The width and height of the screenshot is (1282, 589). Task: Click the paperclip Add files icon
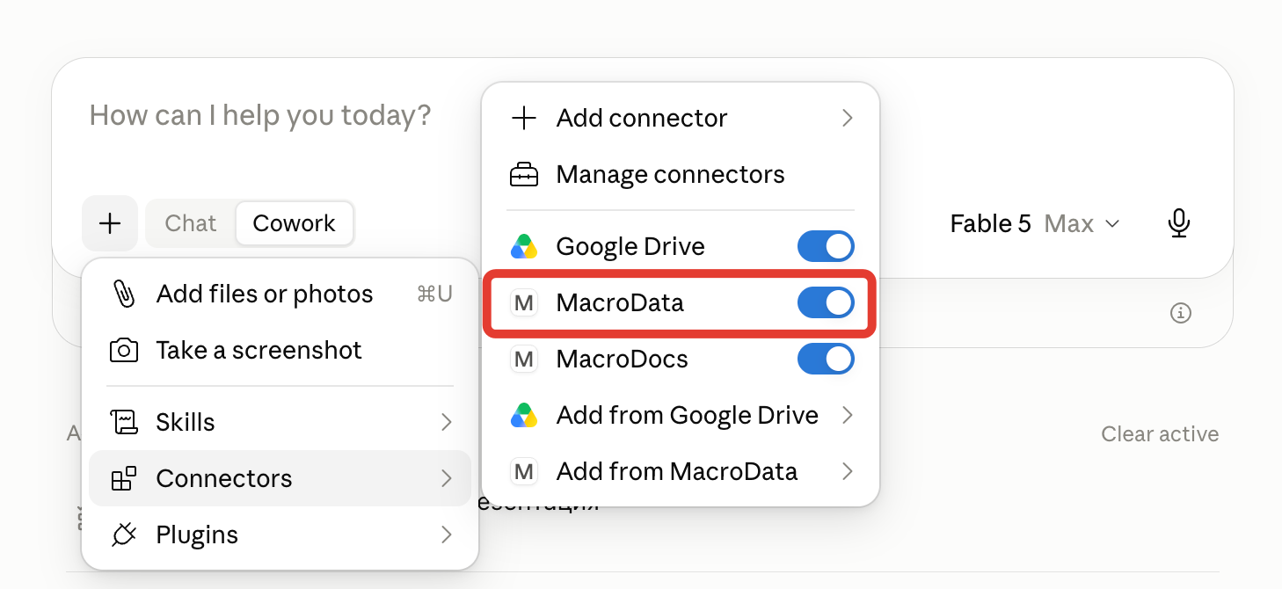tap(124, 294)
